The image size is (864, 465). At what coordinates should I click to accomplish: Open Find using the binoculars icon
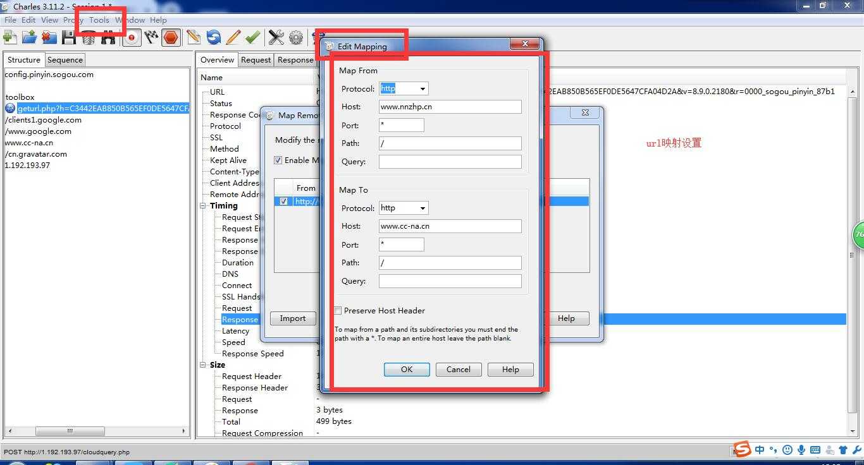click(108, 37)
